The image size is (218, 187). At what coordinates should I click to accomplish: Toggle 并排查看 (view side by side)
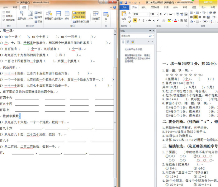point(79,13)
